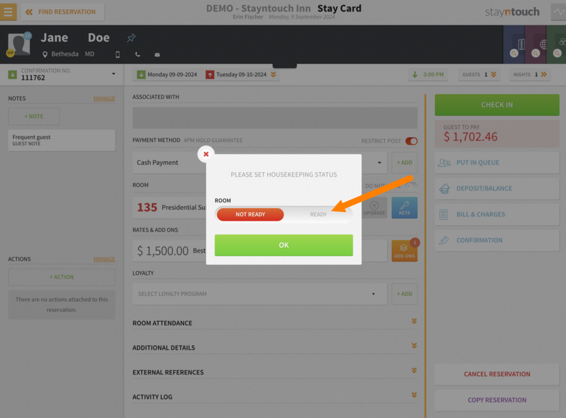Click the room Upgrade icon button

pos(374,208)
